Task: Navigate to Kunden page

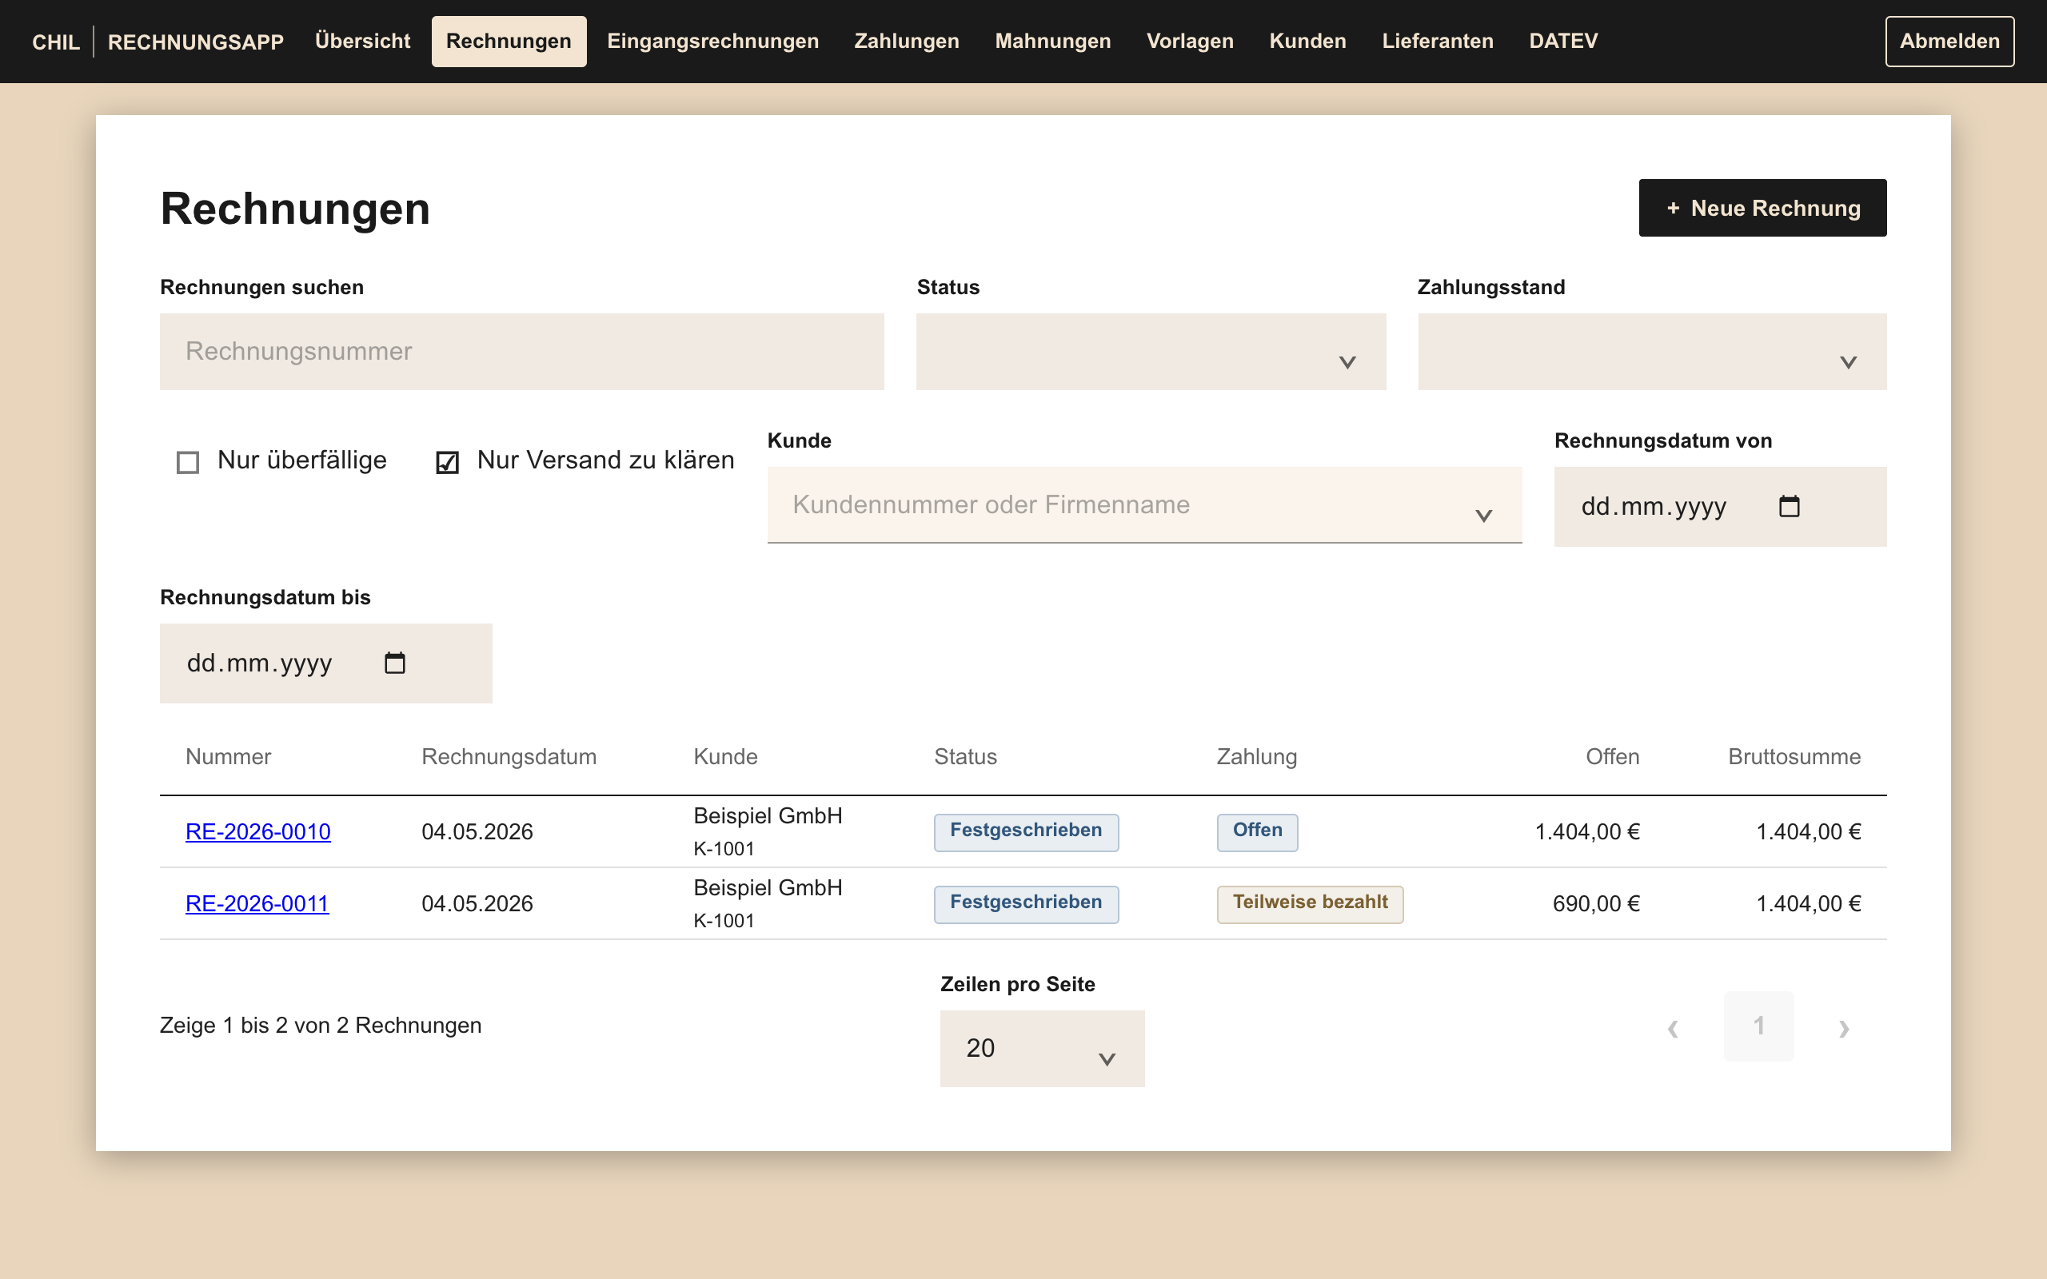Action: click(x=1307, y=41)
